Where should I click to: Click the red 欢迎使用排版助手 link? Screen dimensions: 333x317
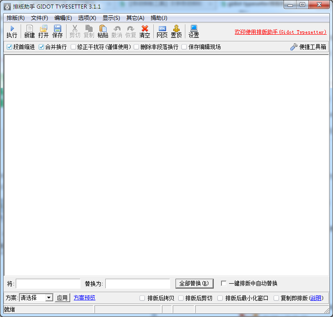(280, 32)
